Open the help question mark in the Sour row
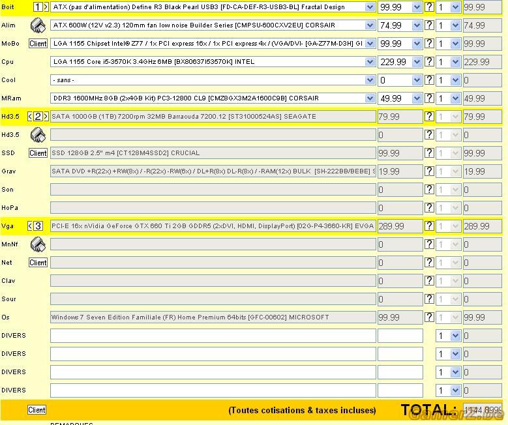Screen dimensions: 508x425 tap(429, 299)
